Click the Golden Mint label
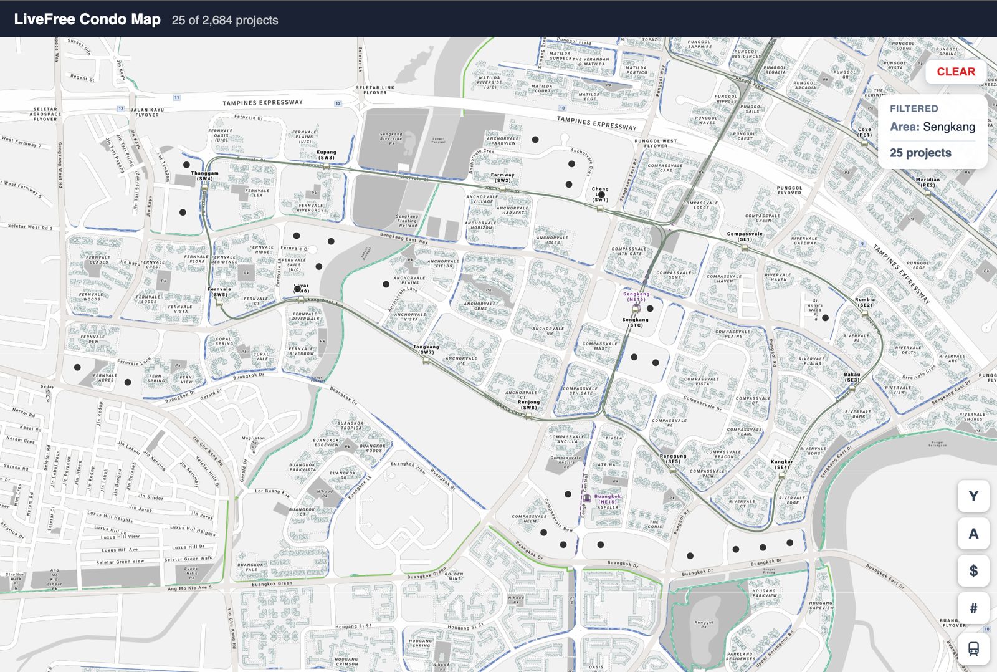Image resolution: width=997 pixels, height=672 pixels. coord(454,576)
